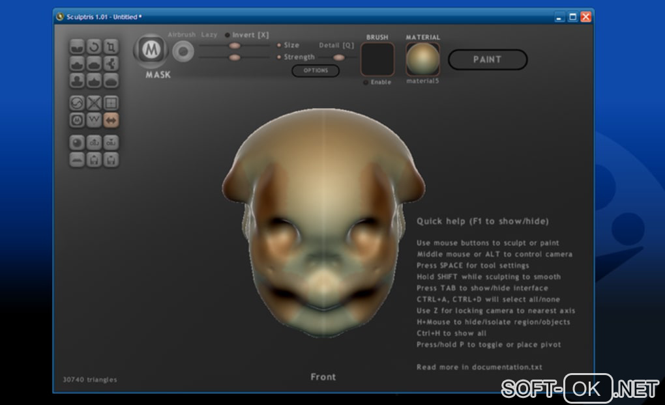This screenshot has height=405, width=665.
Task: Select the Crease sculpt tool
Action: tap(77, 47)
